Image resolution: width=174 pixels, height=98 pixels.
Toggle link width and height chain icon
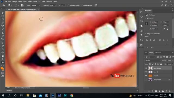click(147, 24)
